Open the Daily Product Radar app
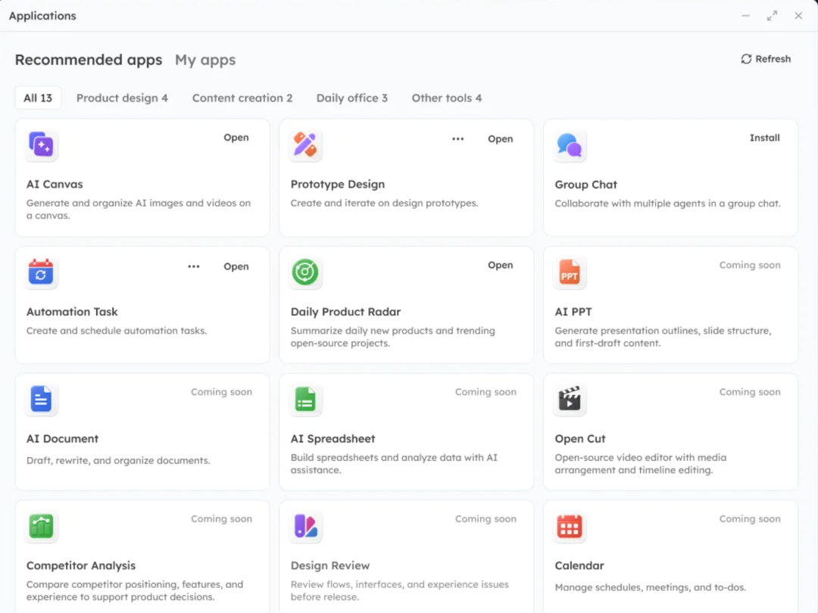818x613 pixels. (x=501, y=265)
